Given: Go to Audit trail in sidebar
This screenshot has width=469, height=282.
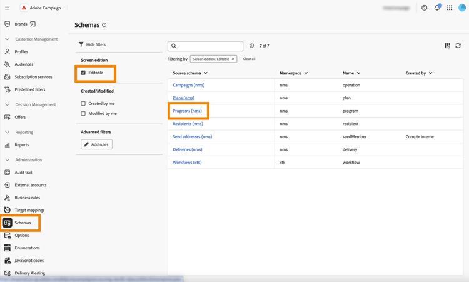Looking at the screenshot, I should pos(23,173).
